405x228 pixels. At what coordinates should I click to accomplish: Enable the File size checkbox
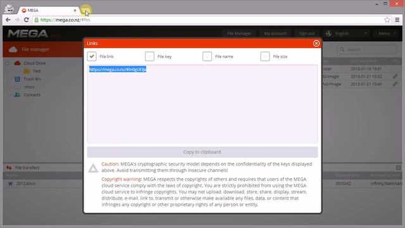tap(265, 56)
